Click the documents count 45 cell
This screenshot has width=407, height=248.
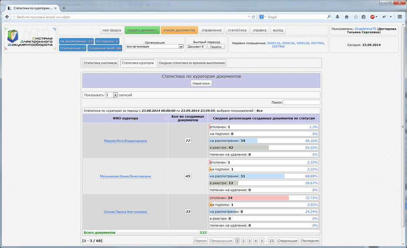188,176
